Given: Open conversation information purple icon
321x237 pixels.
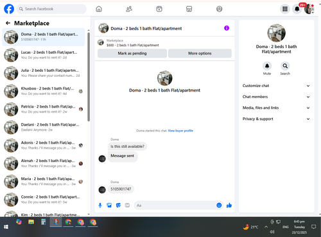Looking at the screenshot, I should [x=227, y=28].
